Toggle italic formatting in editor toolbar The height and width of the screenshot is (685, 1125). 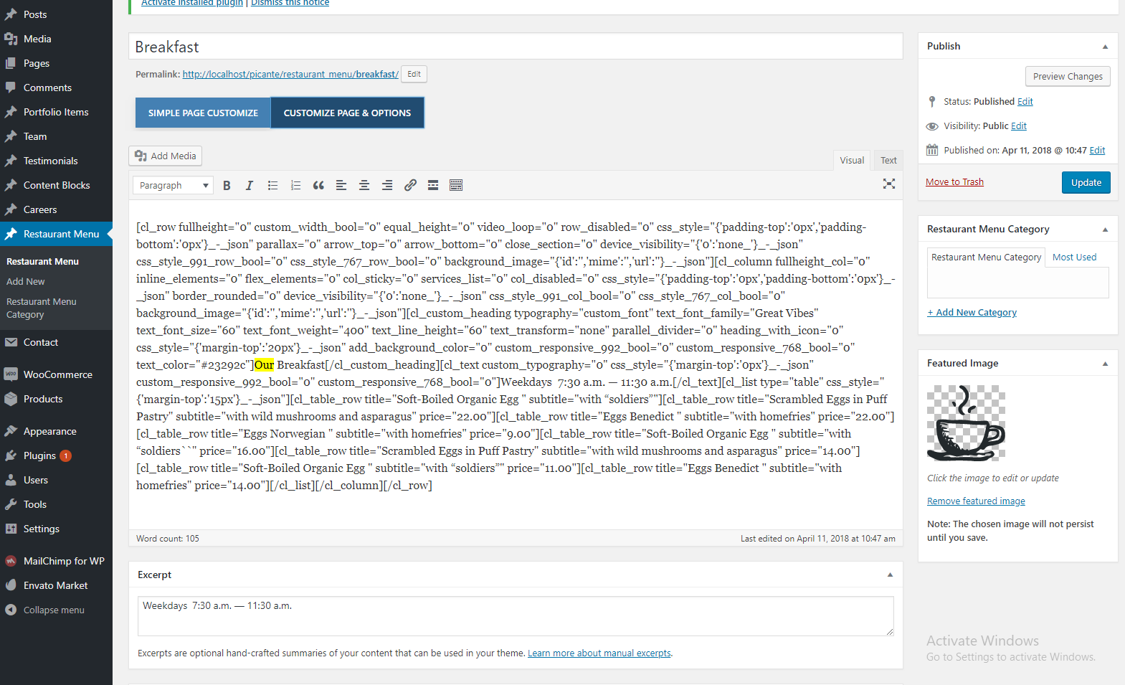pyautogui.click(x=250, y=185)
